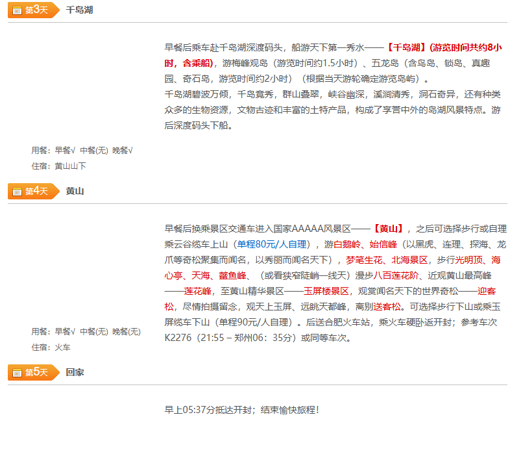Click the red 【千岛湖】 highlighted text

(x=406, y=48)
